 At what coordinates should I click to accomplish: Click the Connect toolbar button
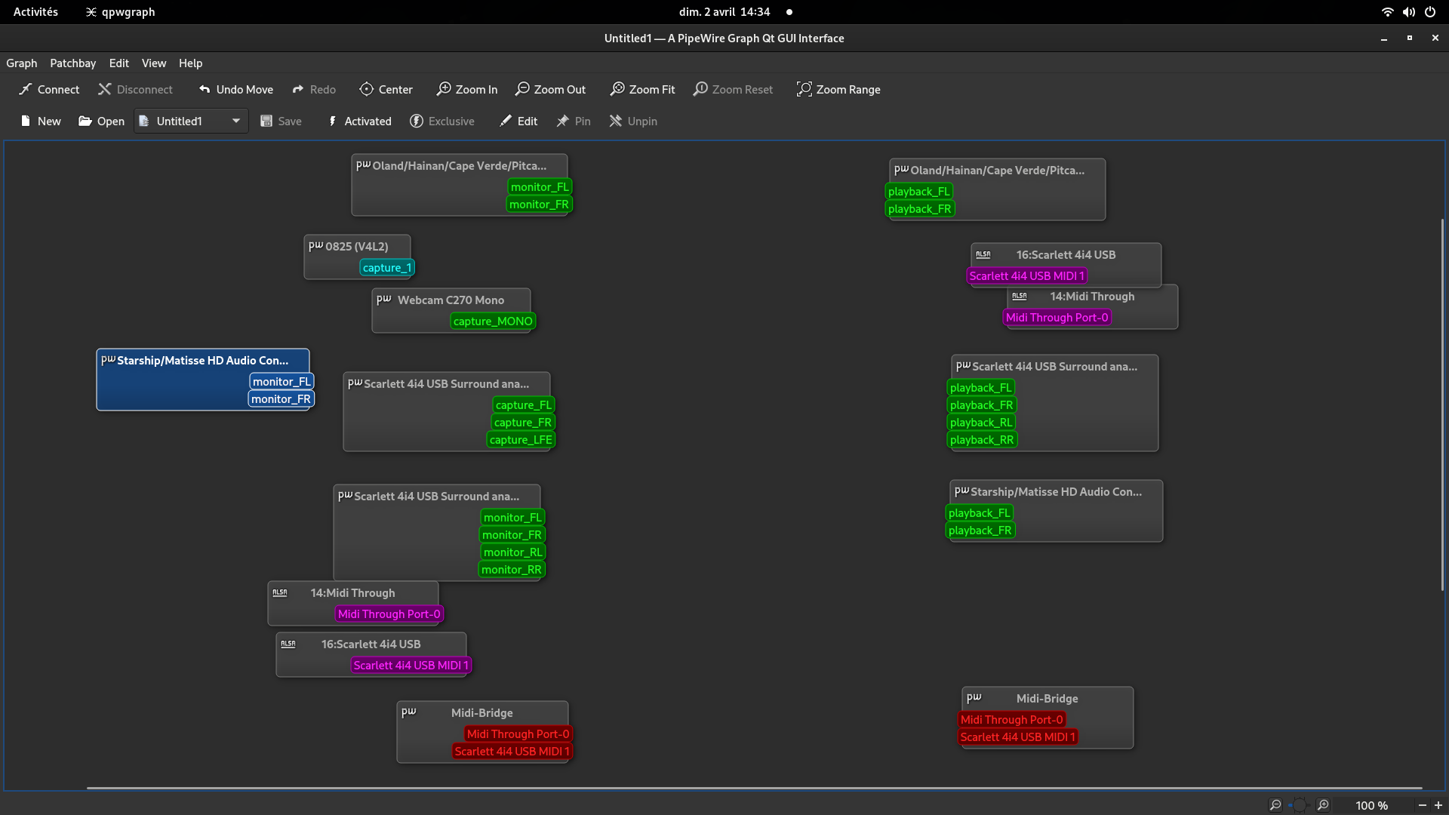(x=49, y=89)
